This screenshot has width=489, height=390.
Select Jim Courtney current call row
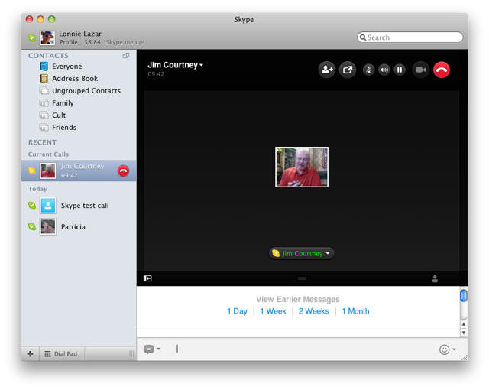click(79, 171)
